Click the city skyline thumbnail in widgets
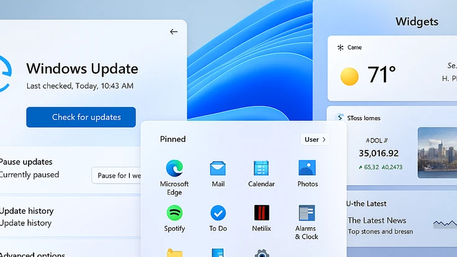The height and width of the screenshot is (257, 457). pyautogui.click(x=437, y=152)
